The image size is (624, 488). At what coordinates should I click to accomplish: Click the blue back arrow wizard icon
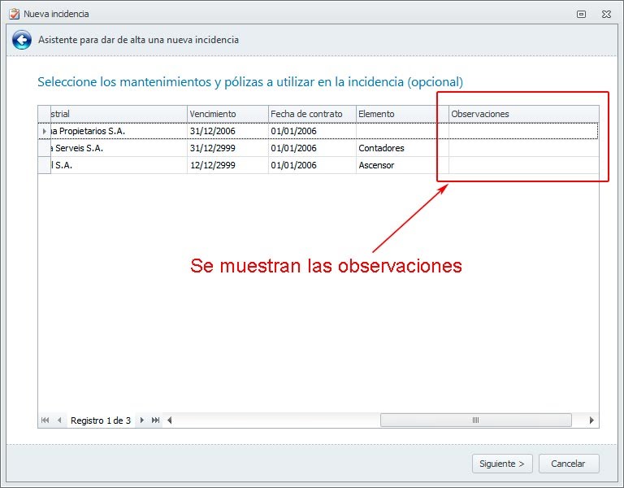(22, 40)
